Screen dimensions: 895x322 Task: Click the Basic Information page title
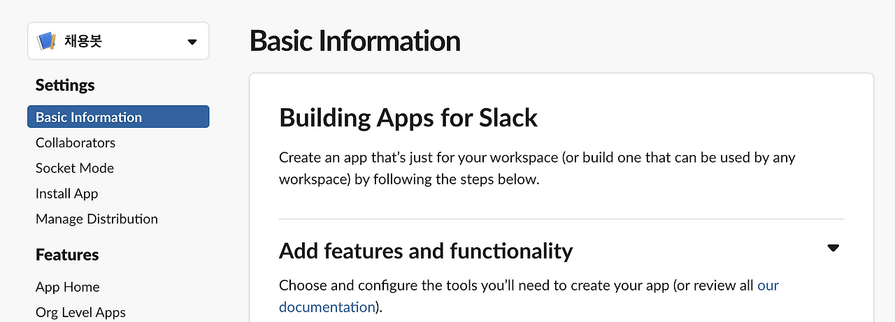click(355, 41)
